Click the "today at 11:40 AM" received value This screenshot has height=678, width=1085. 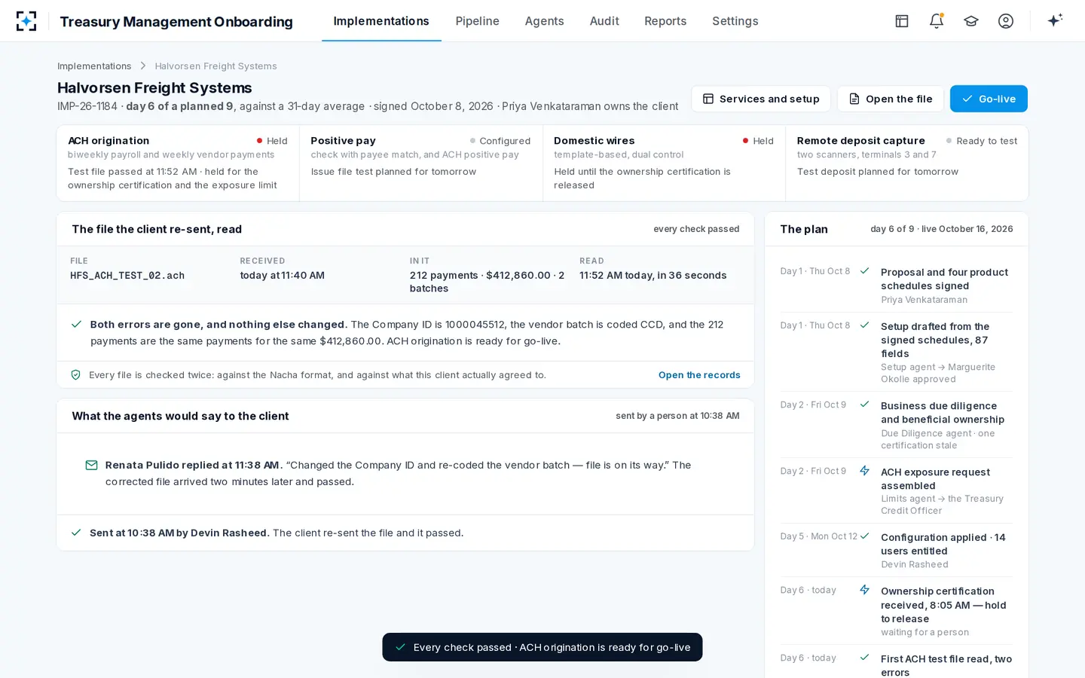point(283,276)
